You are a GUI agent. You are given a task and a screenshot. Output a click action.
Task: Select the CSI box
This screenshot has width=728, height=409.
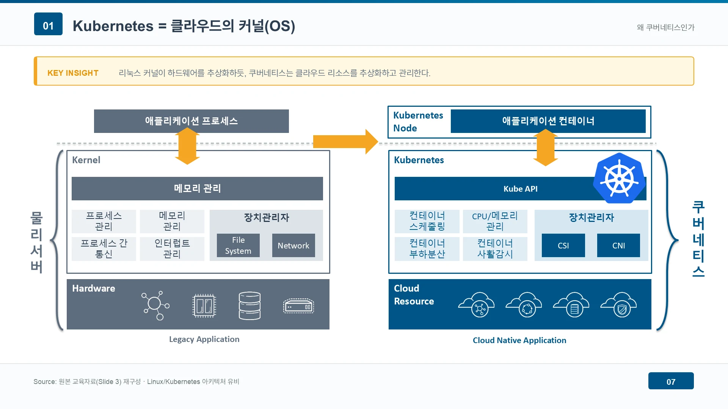(x=563, y=245)
